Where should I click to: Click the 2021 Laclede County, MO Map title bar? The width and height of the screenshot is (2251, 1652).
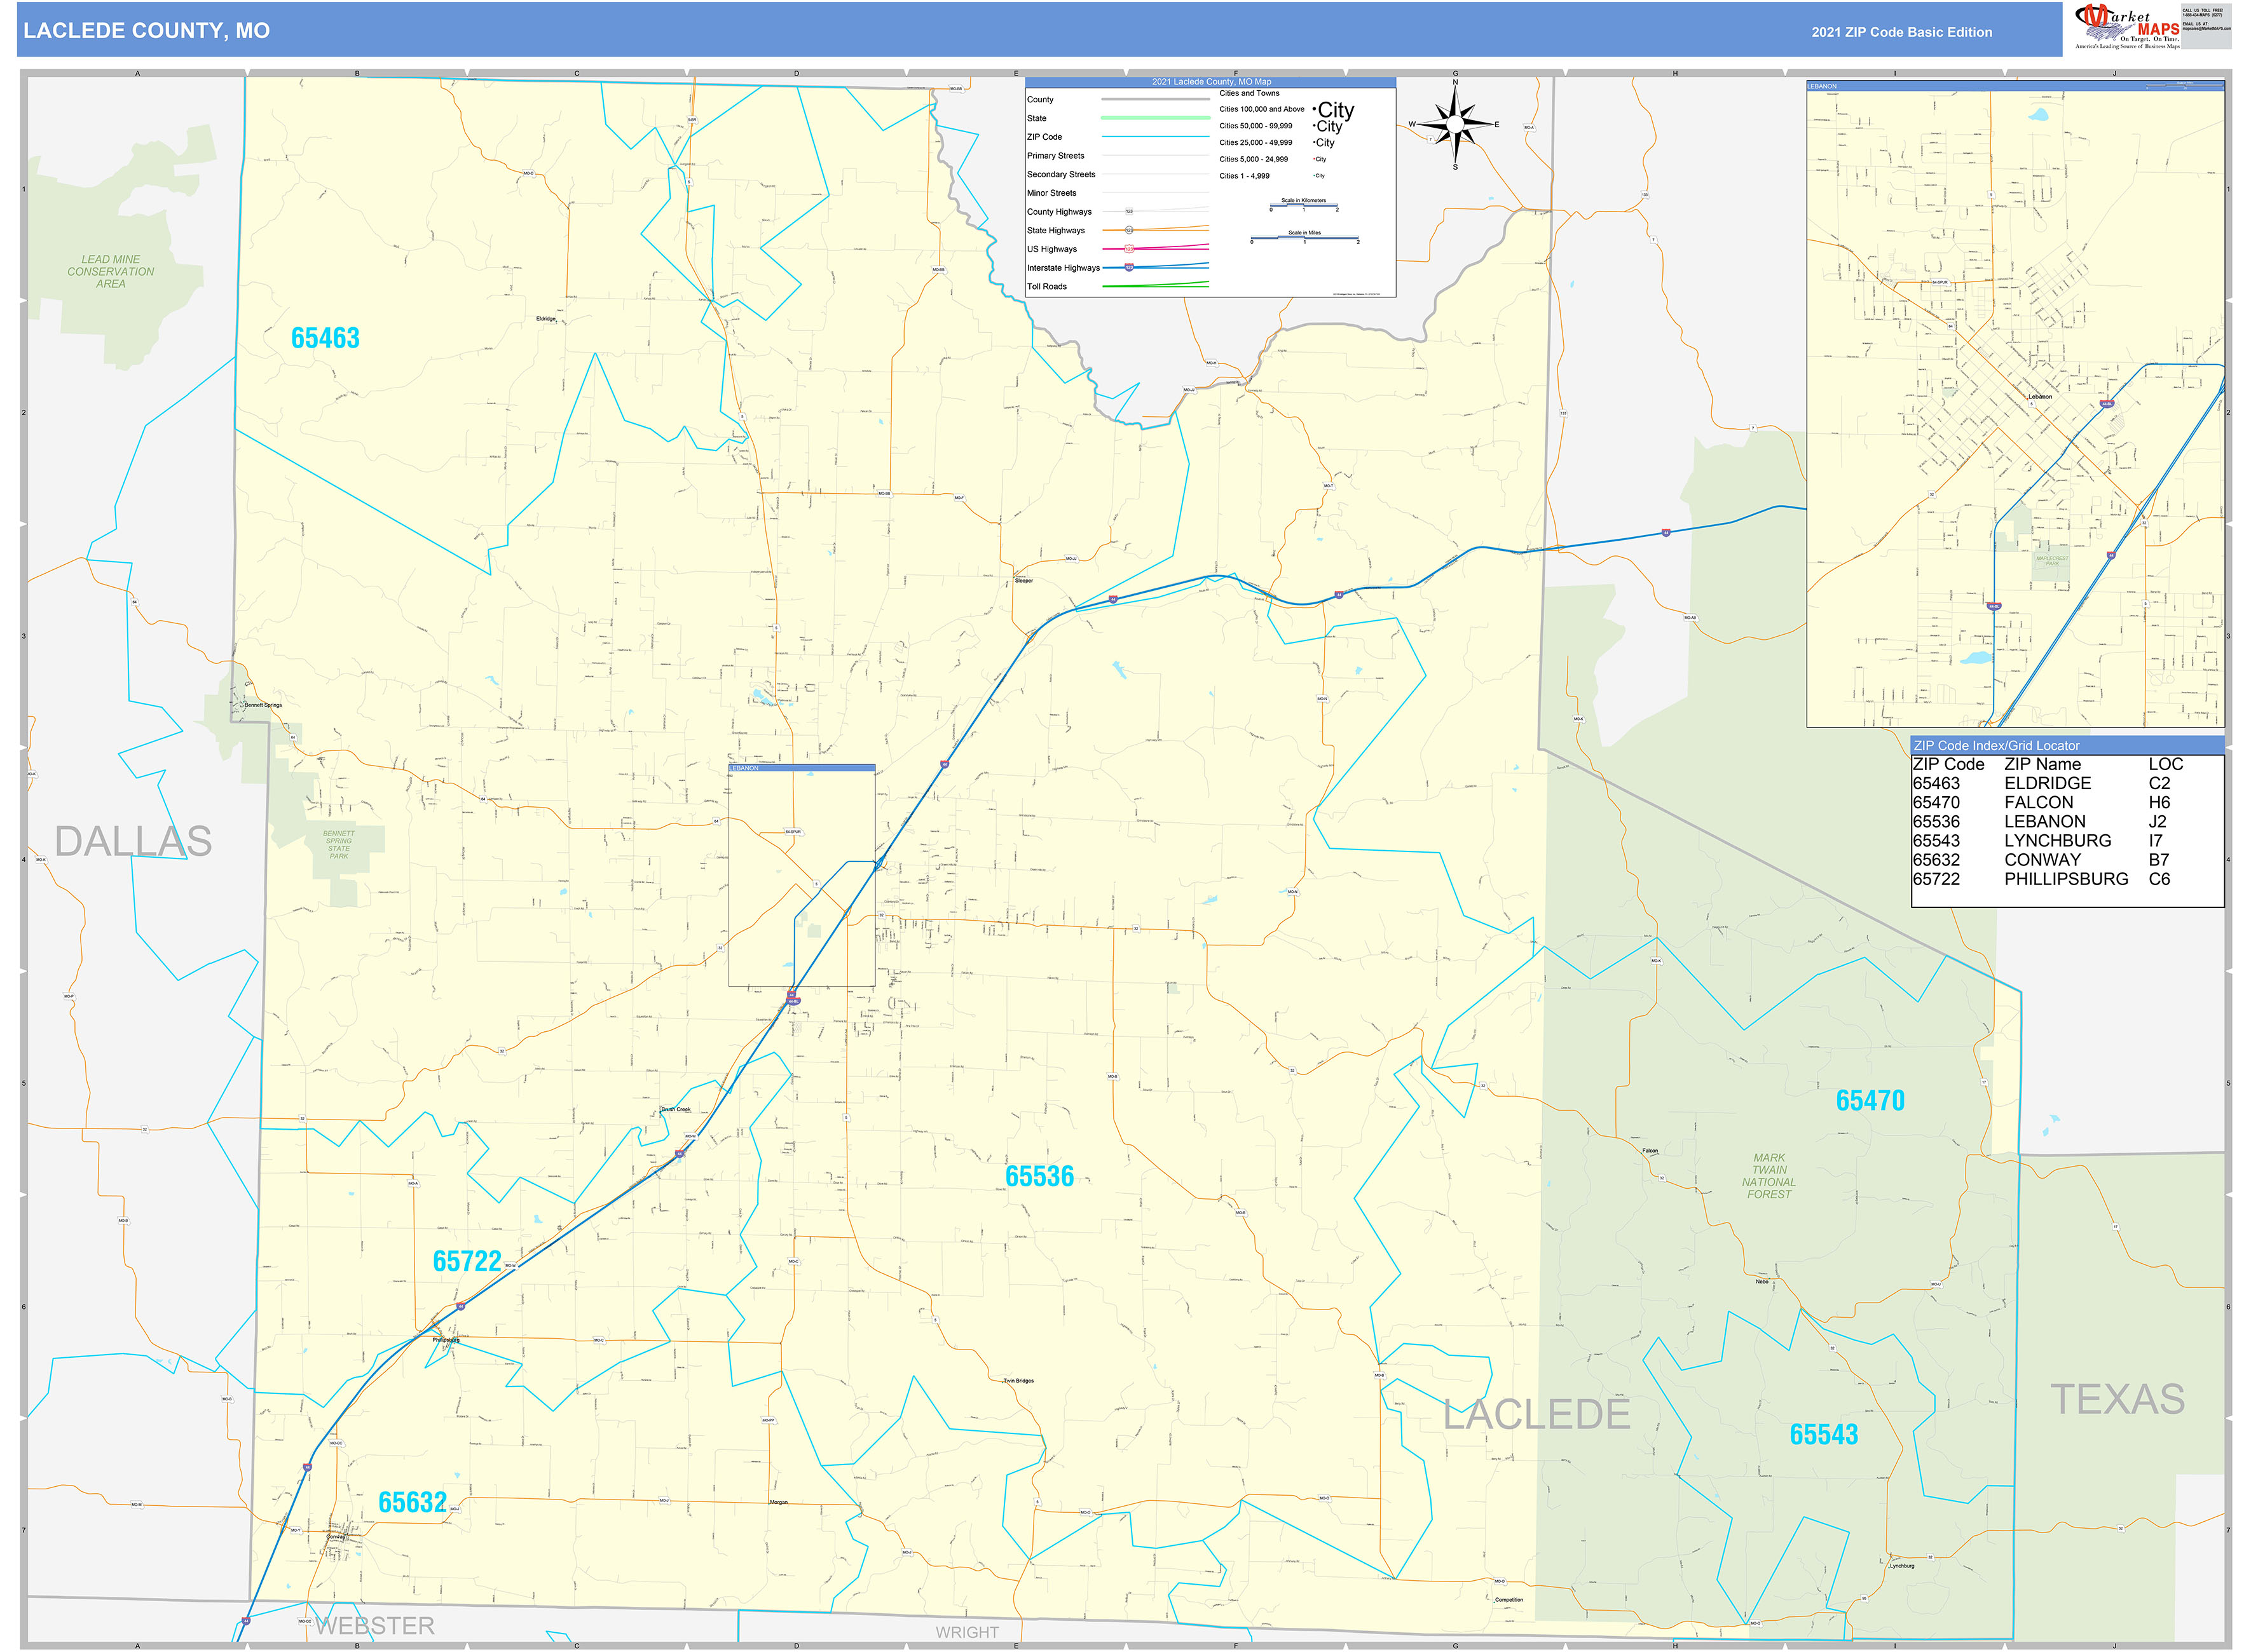pyautogui.click(x=1212, y=82)
